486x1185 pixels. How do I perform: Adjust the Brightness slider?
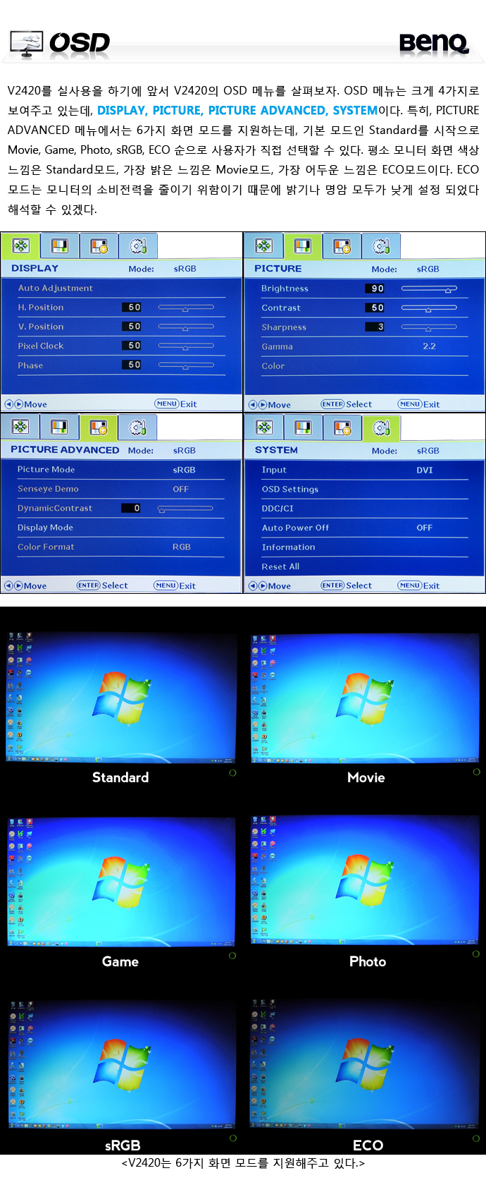[x=429, y=288]
